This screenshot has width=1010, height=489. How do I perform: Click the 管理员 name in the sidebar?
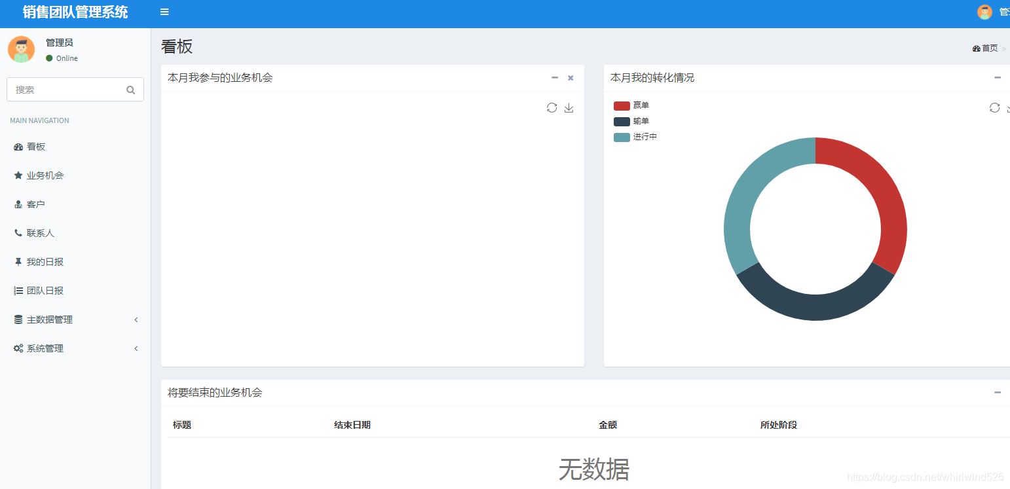click(x=60, y=43)
